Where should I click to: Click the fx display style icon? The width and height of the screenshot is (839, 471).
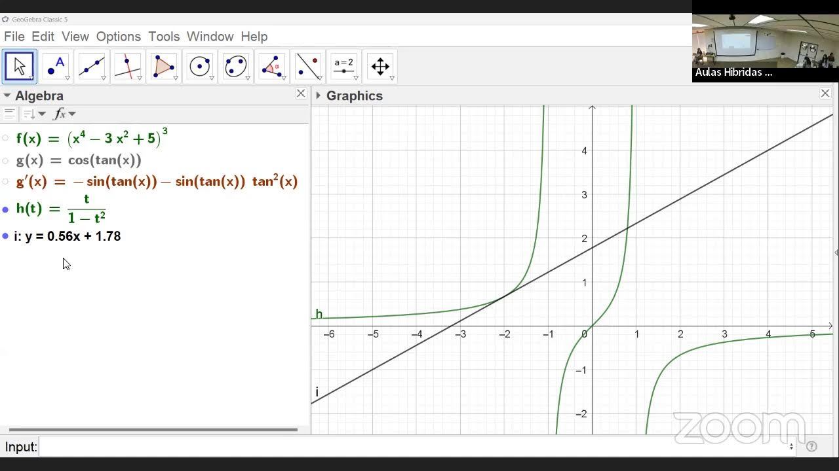pyautogui.click(x=60, y=114)
